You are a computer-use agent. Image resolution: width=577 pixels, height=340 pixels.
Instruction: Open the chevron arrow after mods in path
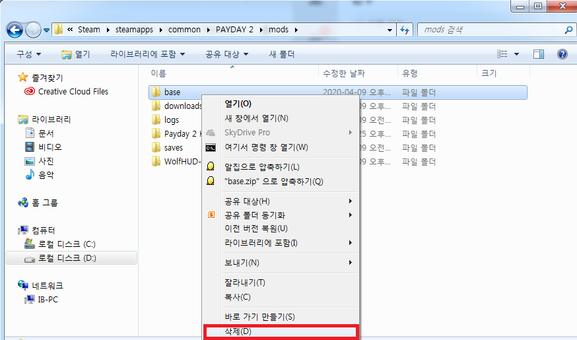tap(296, 30)
